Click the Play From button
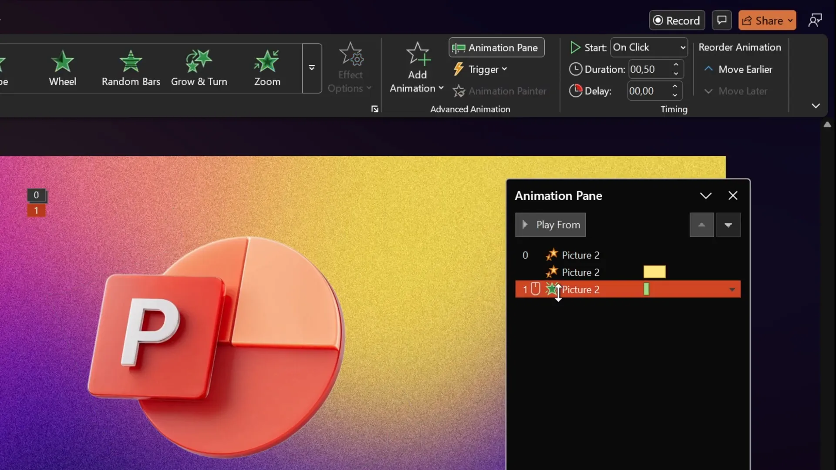The width and height of the screenshot is (836, 470). 550,225
